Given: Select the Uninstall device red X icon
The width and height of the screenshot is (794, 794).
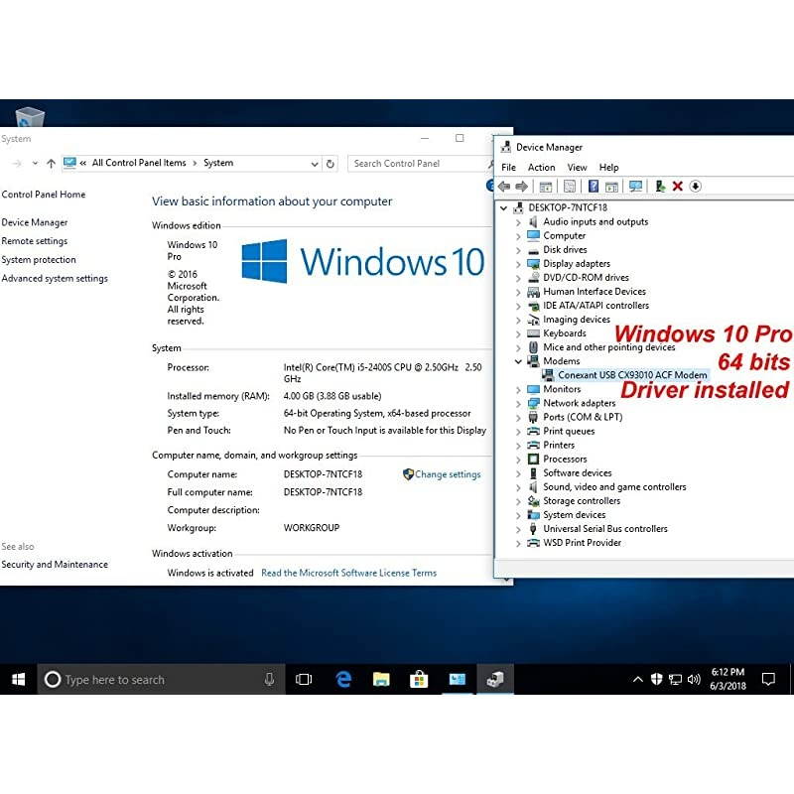Looking at the screenshot, I should coord(677,186).
